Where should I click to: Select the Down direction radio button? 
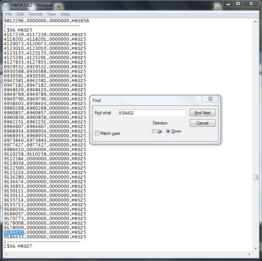(x=168, y=131)
